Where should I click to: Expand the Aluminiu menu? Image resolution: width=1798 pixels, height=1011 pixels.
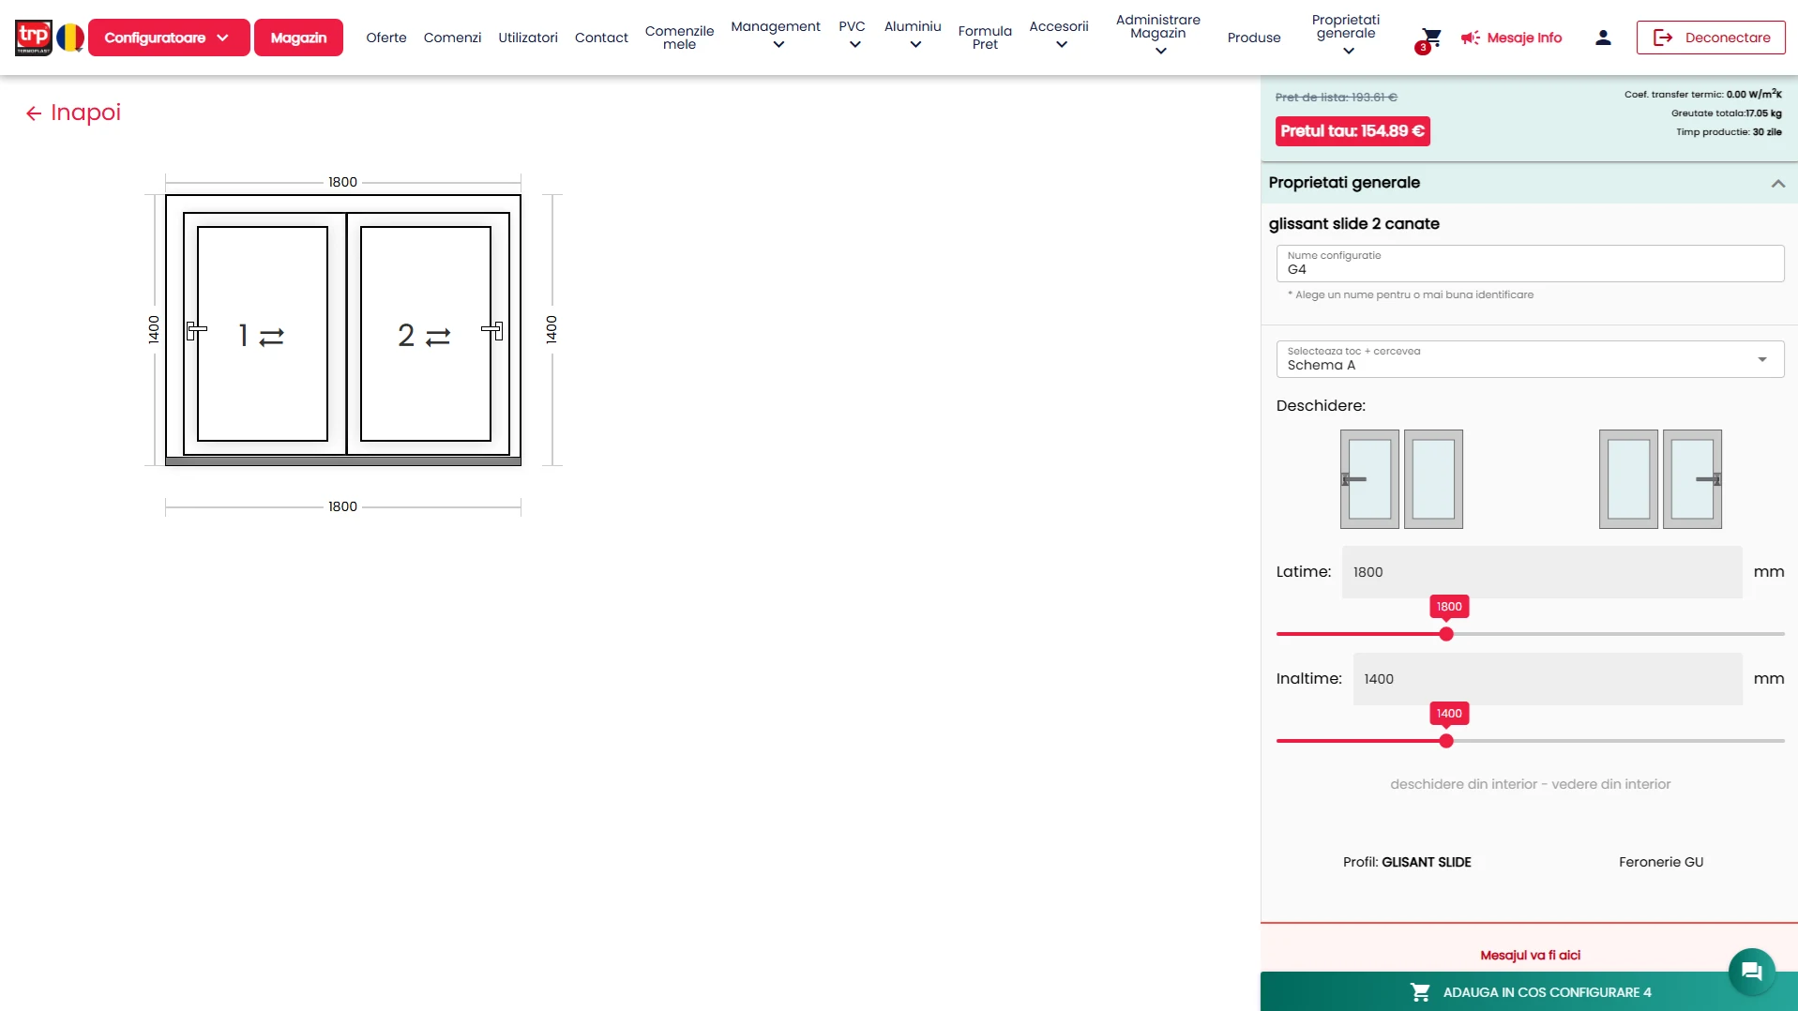pyautogui.click(x=913, y=35)
